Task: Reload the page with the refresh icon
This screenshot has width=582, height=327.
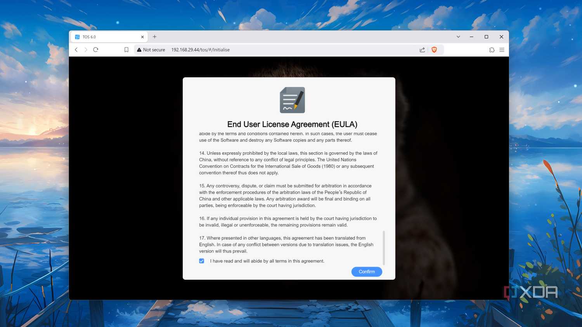Action: click(96, 50)
